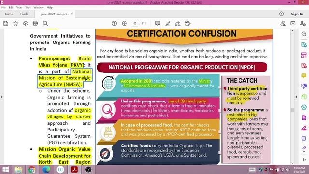This screenshot has width=309, height=174.
Task: Open the Help menu
Action: [50, 7]
